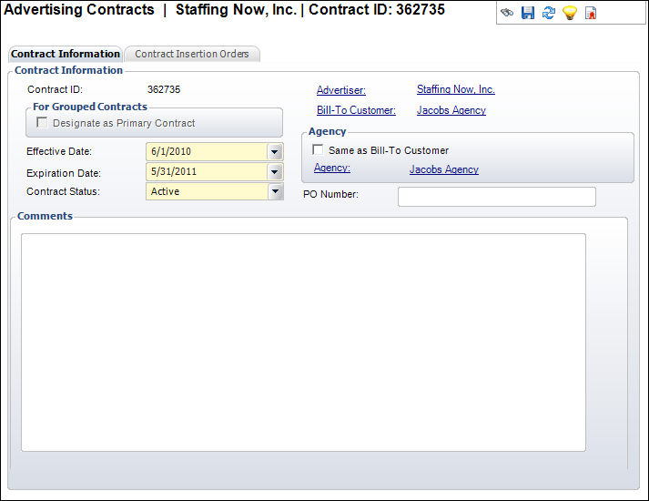Open the Contract Status dropdown arrow
The height and width of the screenshot is (501, 649).
[275, 192]
